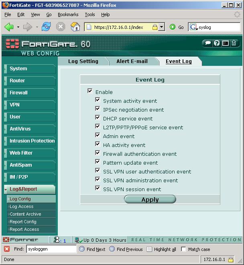
Task: Open Content Archive in sidebar
Action: 31,214
